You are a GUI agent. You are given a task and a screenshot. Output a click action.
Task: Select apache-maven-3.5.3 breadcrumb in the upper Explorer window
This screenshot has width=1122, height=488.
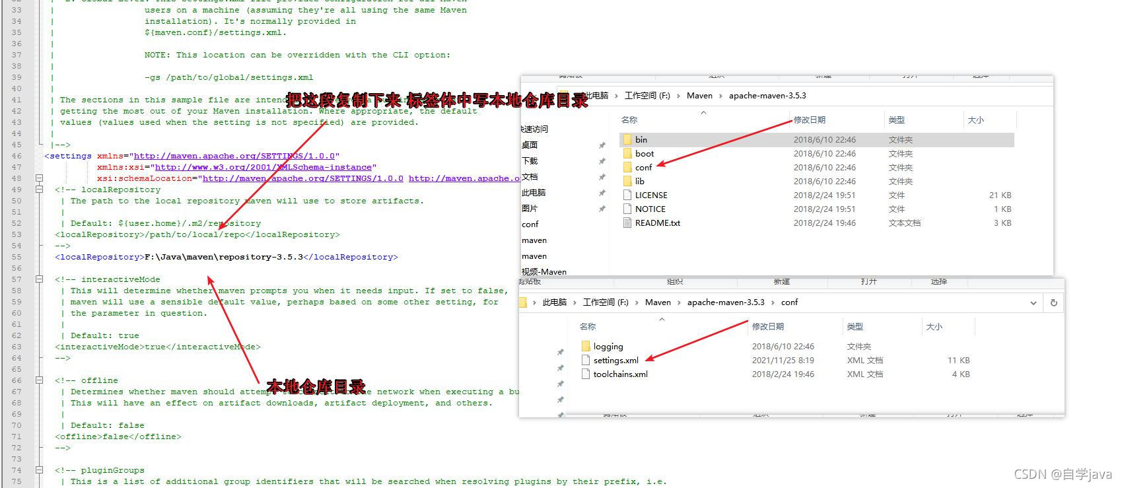(x=767, y=96)
